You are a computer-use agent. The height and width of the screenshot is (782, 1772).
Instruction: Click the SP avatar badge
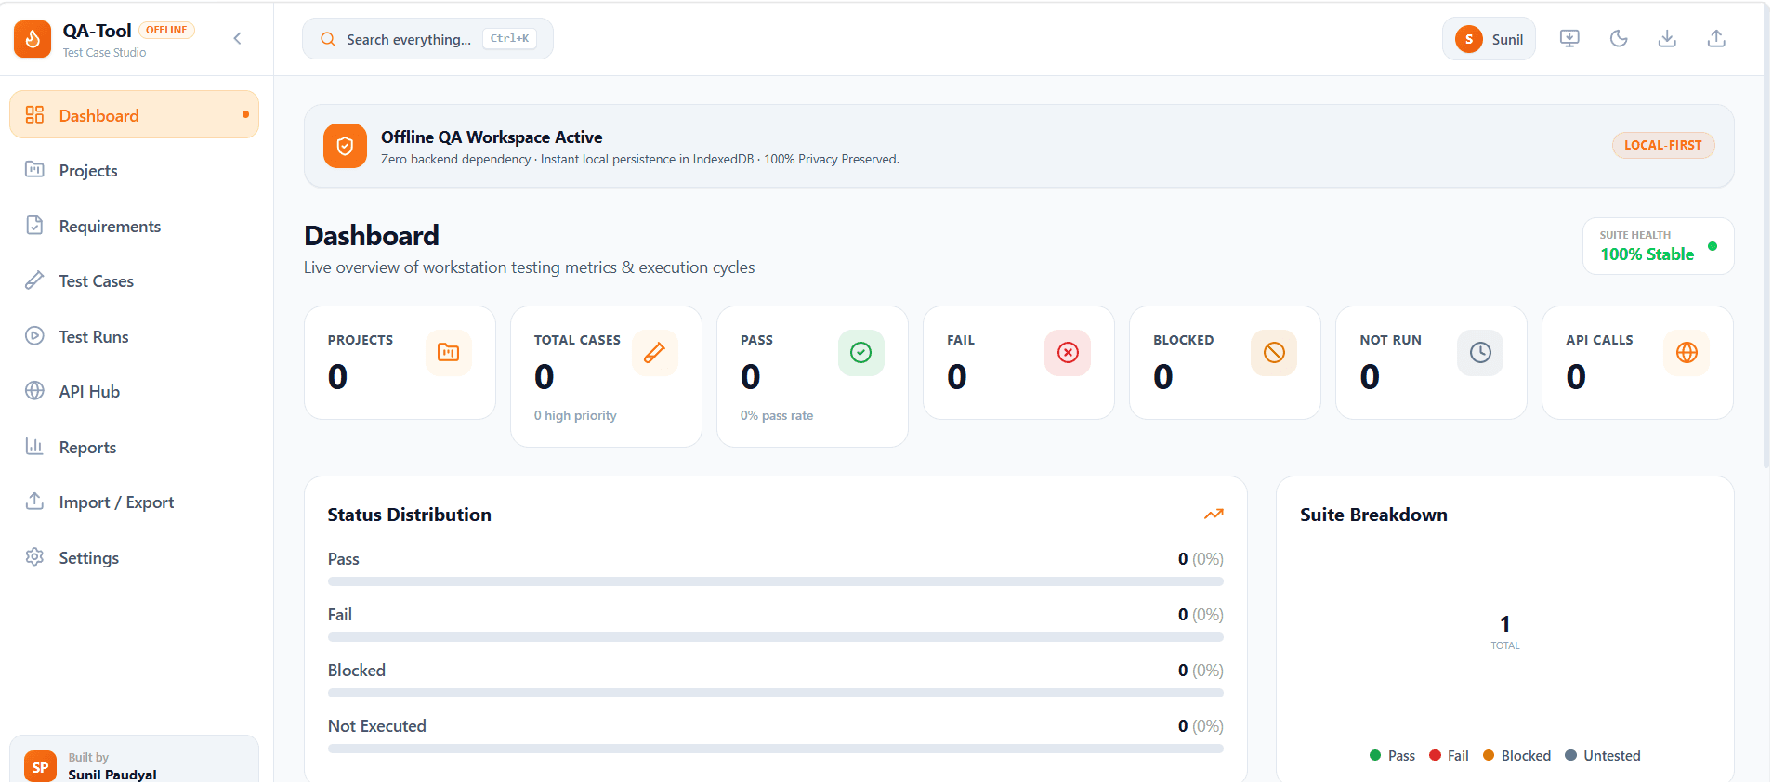(x=40, y=766)
